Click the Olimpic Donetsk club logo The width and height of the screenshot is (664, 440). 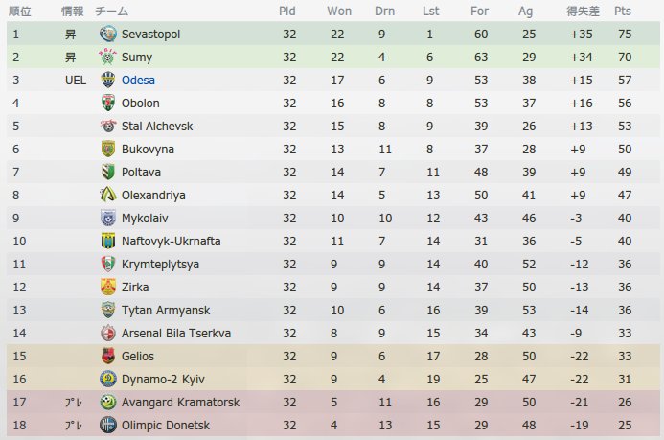click(x=108, y=425)
